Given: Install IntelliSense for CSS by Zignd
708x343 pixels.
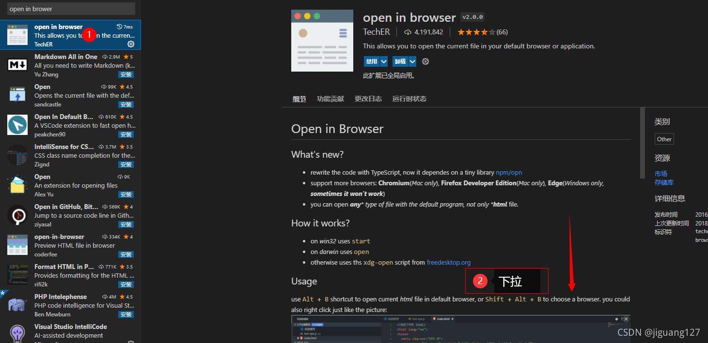Looking at the screenshot, I should 126,164.
